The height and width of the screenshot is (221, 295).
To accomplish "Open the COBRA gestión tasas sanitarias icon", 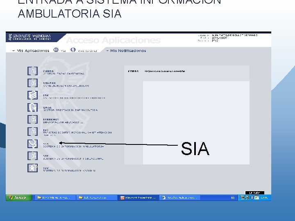I will click(x=32, y=71).
